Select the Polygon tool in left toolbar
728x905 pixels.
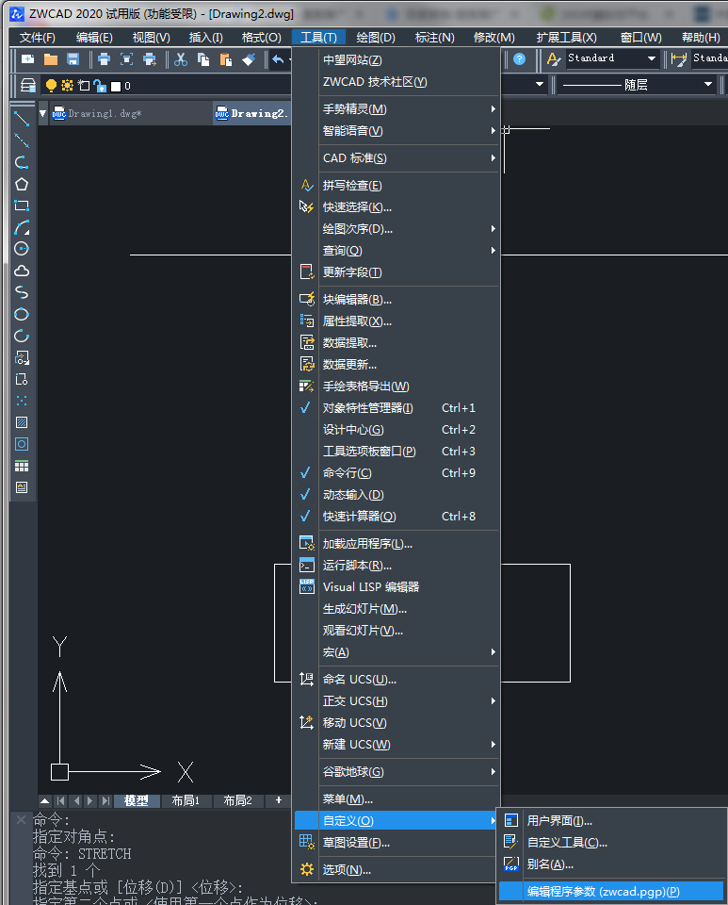[22, 184]
